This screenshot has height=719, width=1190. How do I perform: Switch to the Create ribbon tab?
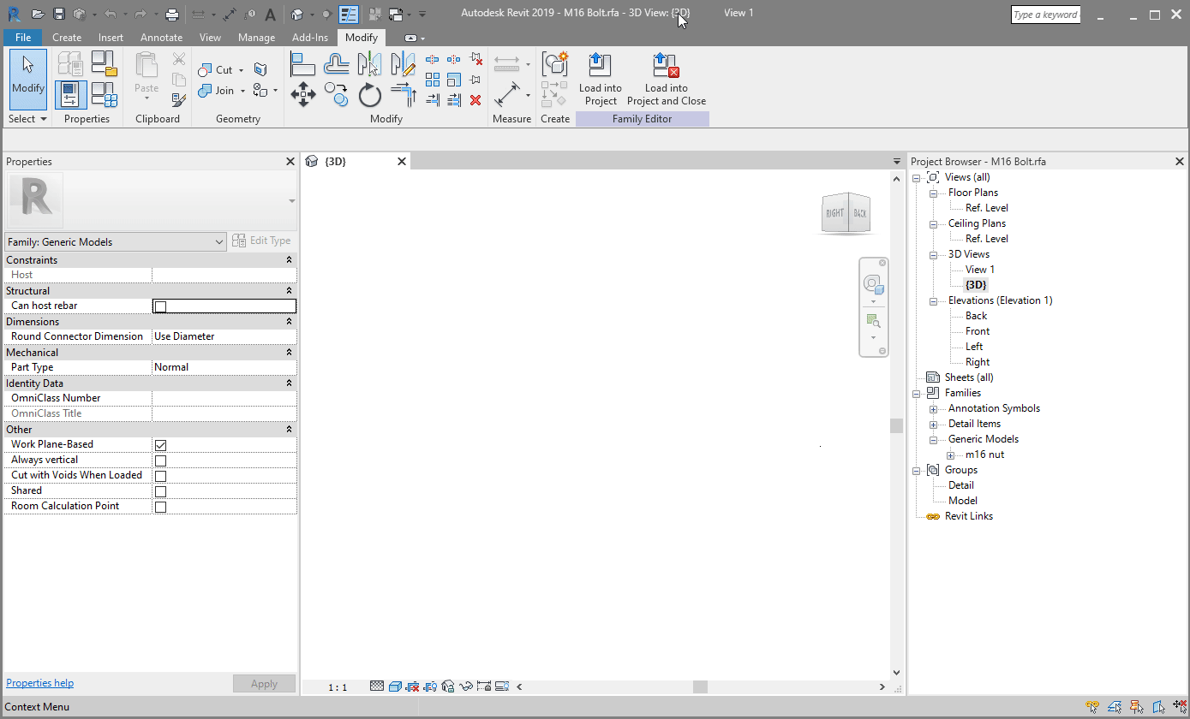pyautogui.click(x=67, y=37)
